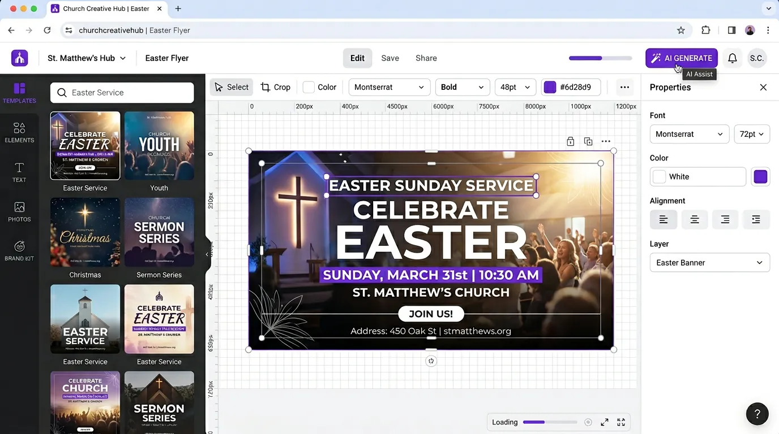Open the Elements panel
Screen dimensions: 779x434
pos(19,132)
